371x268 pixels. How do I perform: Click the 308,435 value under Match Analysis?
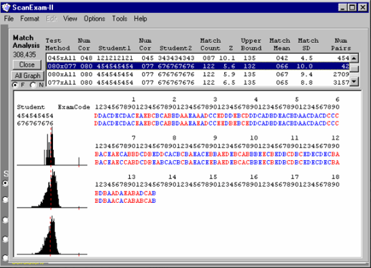[24, 54]
